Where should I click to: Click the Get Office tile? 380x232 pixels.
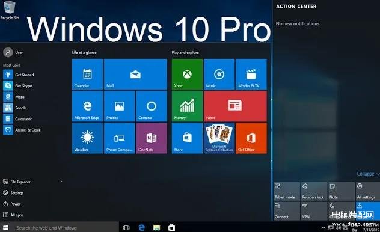(251, 138)
